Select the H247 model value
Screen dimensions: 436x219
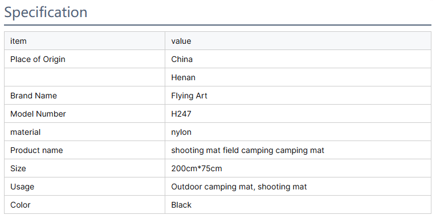tap(181, 114)
